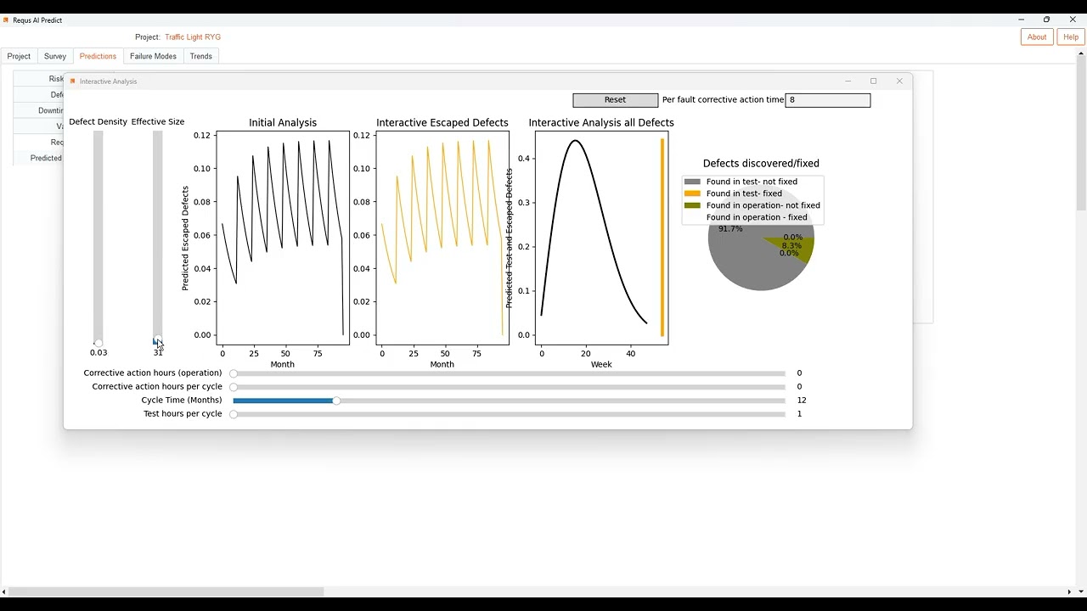The image size is (1087, 611).
Task: Minimize the Requs AI Predict main window
Action: [1021, 20]
